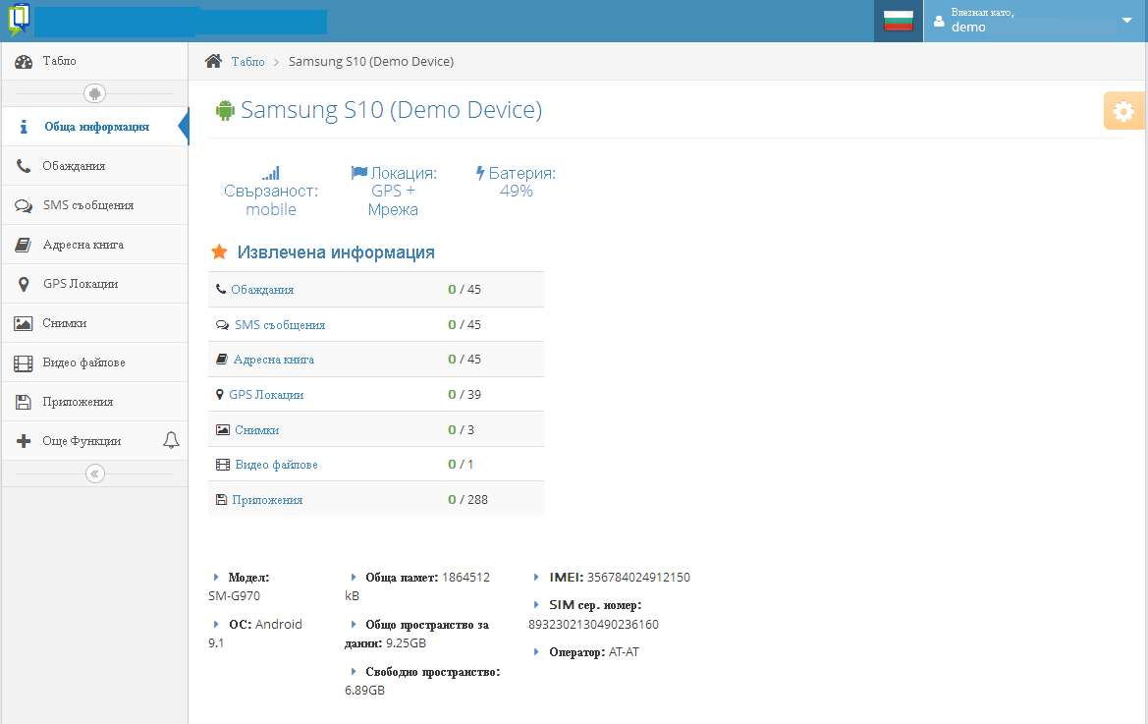Open GPS Локации in the sidebar menu

pos(94,284)
